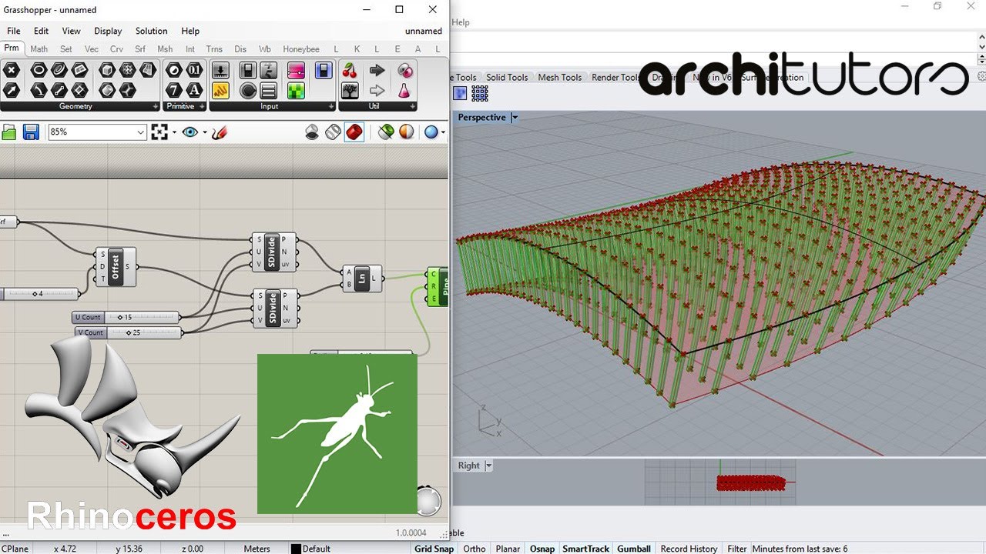This screenshot has width=986, height=554.
Task: Select the Vector parameter arrow icon
Action: point(12,90)
